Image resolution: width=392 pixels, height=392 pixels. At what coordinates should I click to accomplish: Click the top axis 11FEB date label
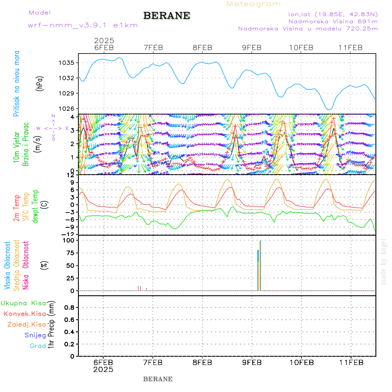(x=351, y=47)
